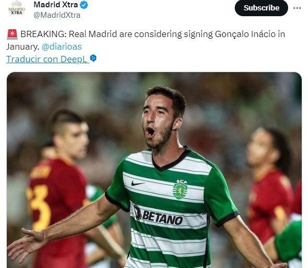
Task: Click the yellow number 3 on the red jersey
Action: [x=39, y=207]
